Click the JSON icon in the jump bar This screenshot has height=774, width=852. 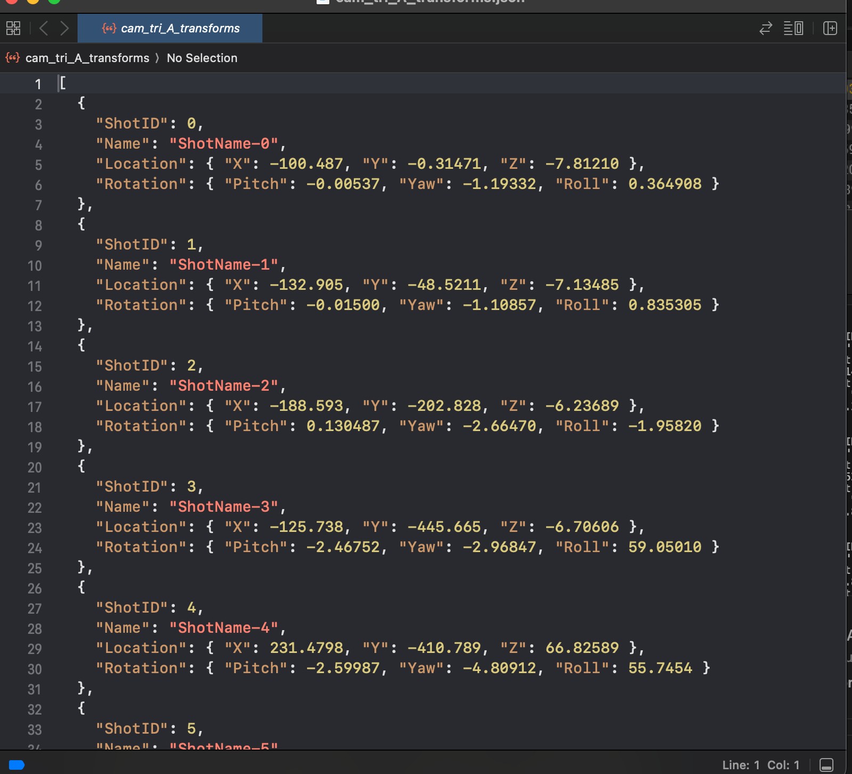13,57
